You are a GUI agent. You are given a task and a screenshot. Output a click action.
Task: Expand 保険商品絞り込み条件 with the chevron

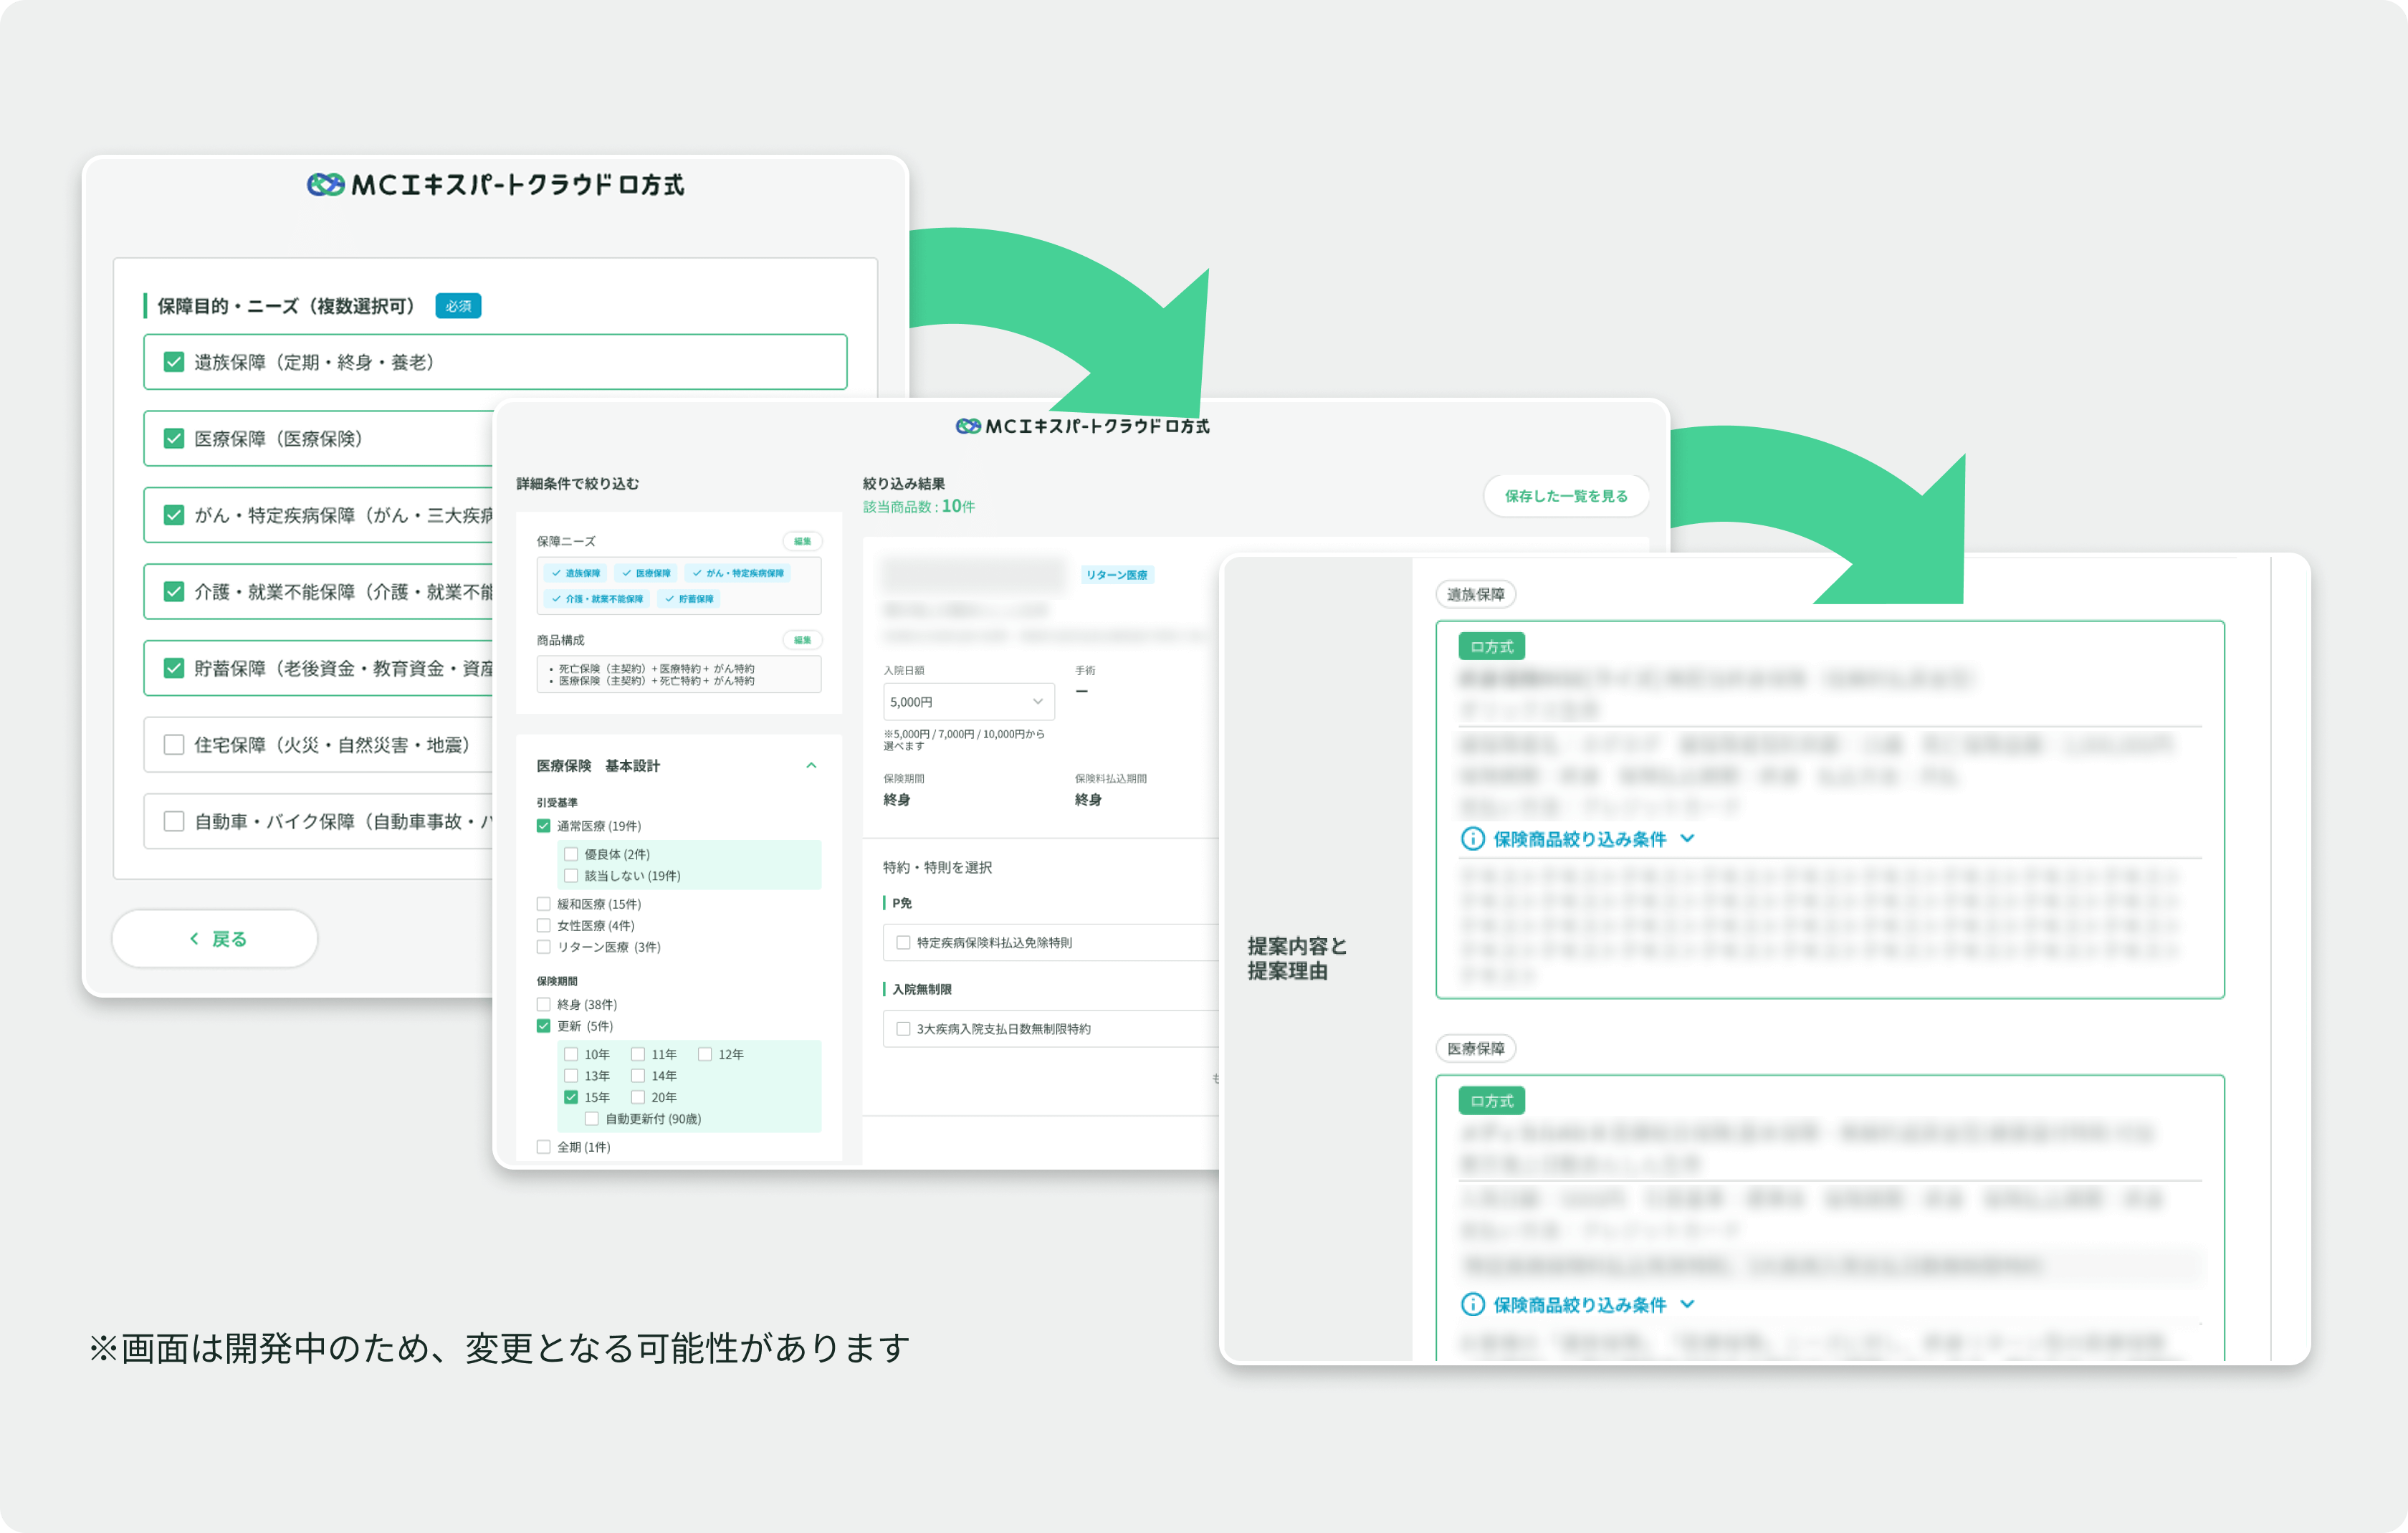[x=1687, y=840]
